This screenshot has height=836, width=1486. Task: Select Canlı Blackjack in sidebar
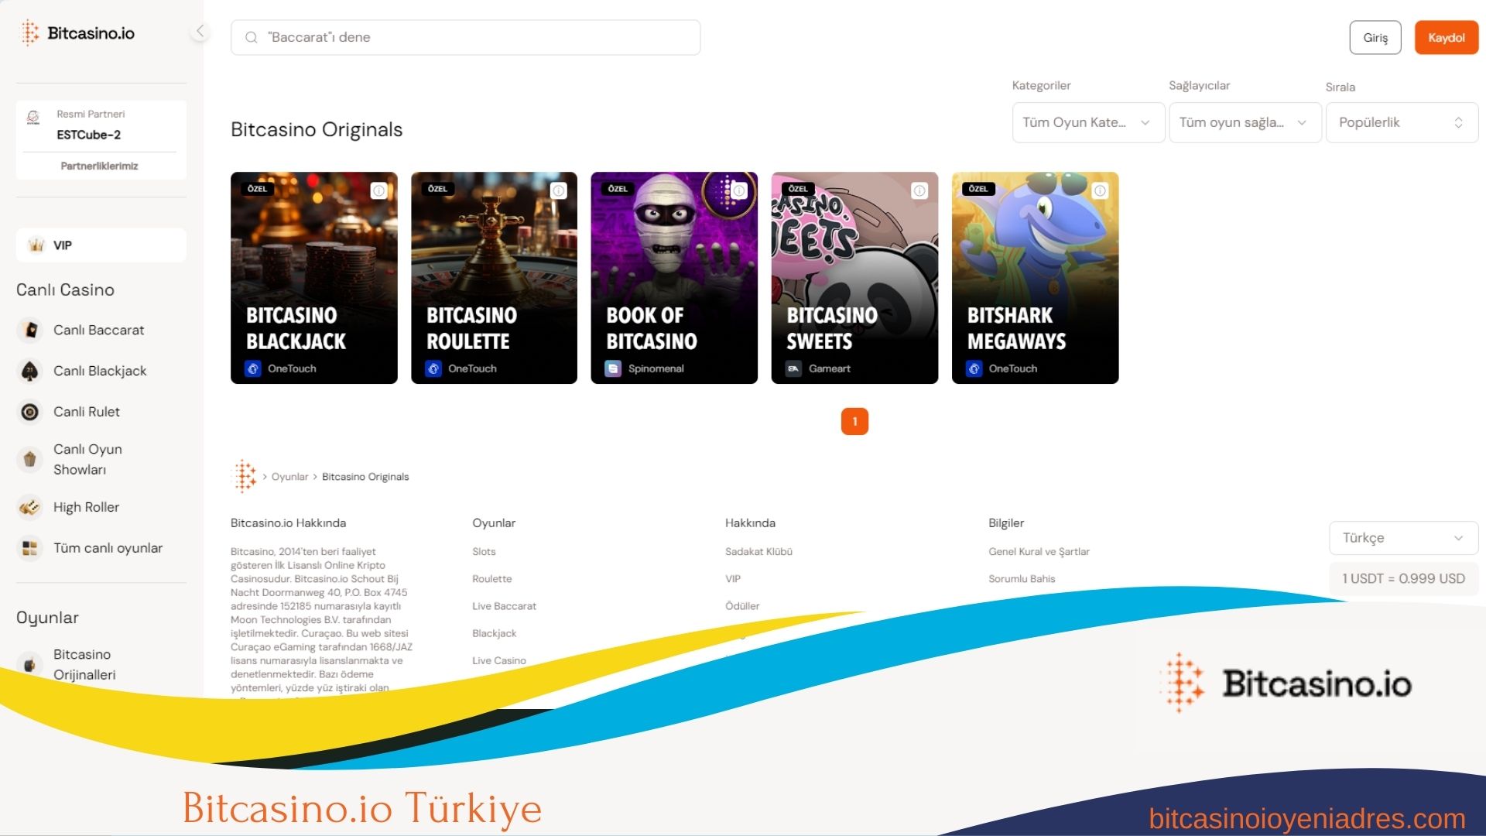pyautogui.click(x=100, y=371)
